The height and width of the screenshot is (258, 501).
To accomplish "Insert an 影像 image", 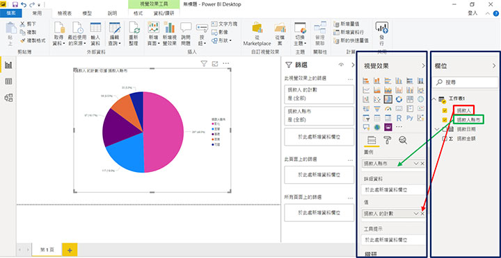I will [x=220, y=32].
